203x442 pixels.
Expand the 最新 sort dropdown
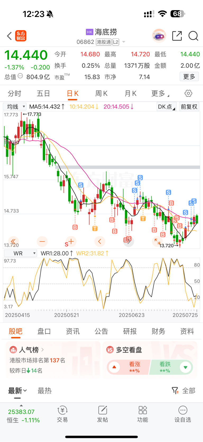[17, 391]
